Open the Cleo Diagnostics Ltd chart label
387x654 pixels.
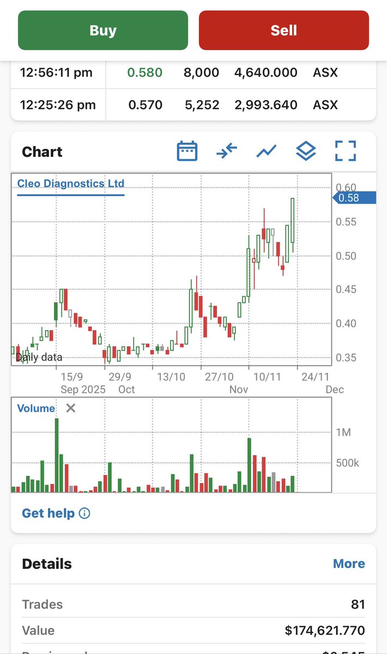71,184
